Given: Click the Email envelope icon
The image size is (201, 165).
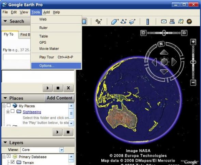Looking at the screenshot, I should click(x=164, y=22).
